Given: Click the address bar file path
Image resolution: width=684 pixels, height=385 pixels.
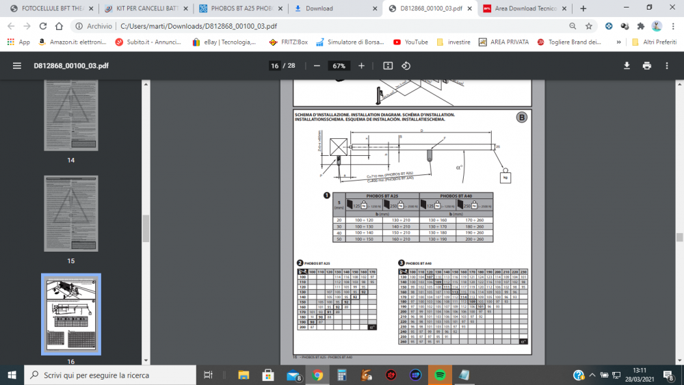Looking at the screenshot, I should [199, 26].
